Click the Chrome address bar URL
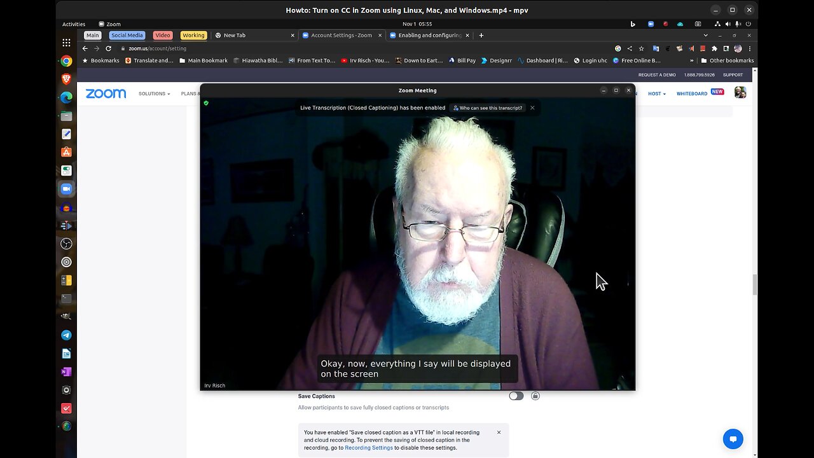The width and height of the screenshot is (814, 458). point(157,48)
